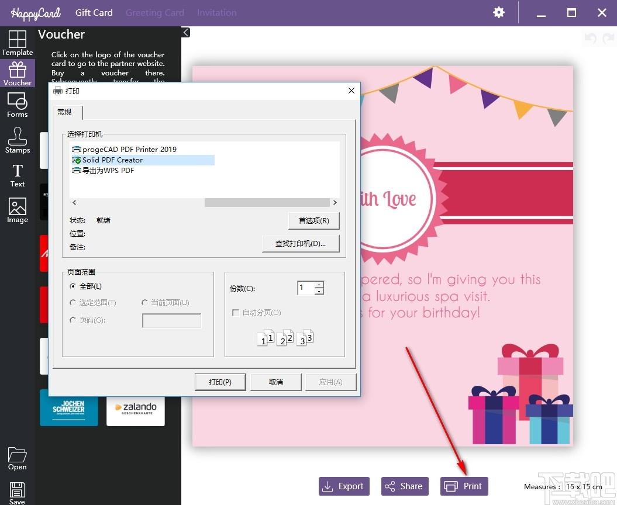This screenshot has width=617, height=505.
Task: Click the gift boxes graphic on card
Action: click(x=520, y=395)
